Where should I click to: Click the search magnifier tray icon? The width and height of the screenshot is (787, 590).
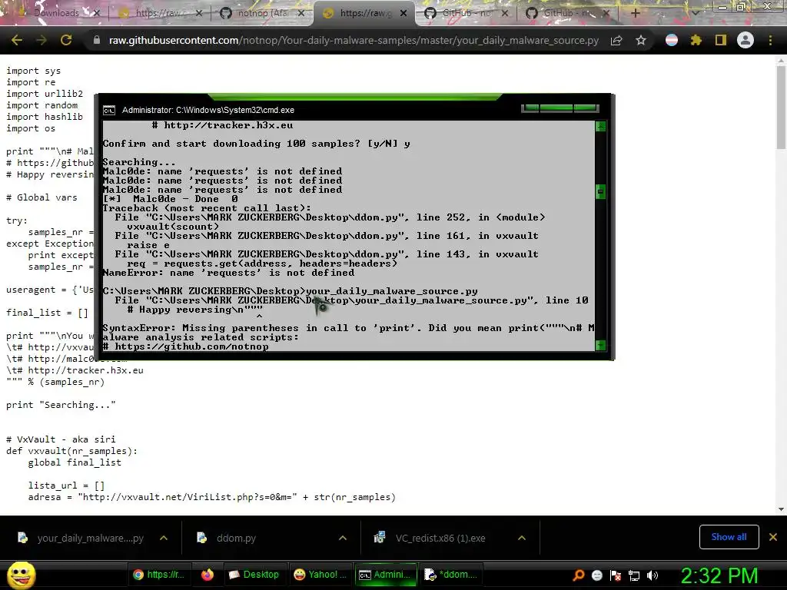click(579, 575)
